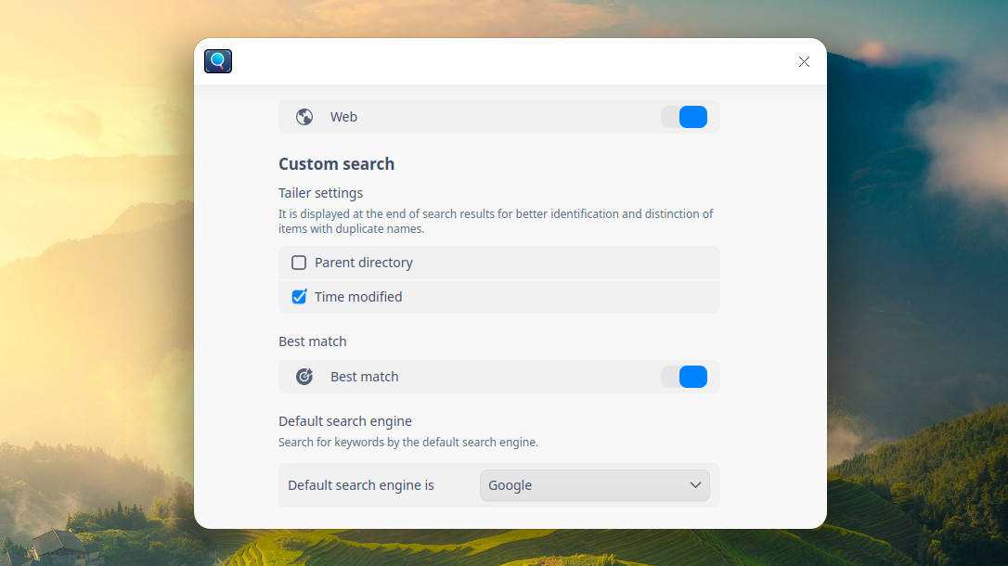Viewport: 1008px width, 566px height.
Task: Check the Parent directory checkbox
Action: pos(299,262)
